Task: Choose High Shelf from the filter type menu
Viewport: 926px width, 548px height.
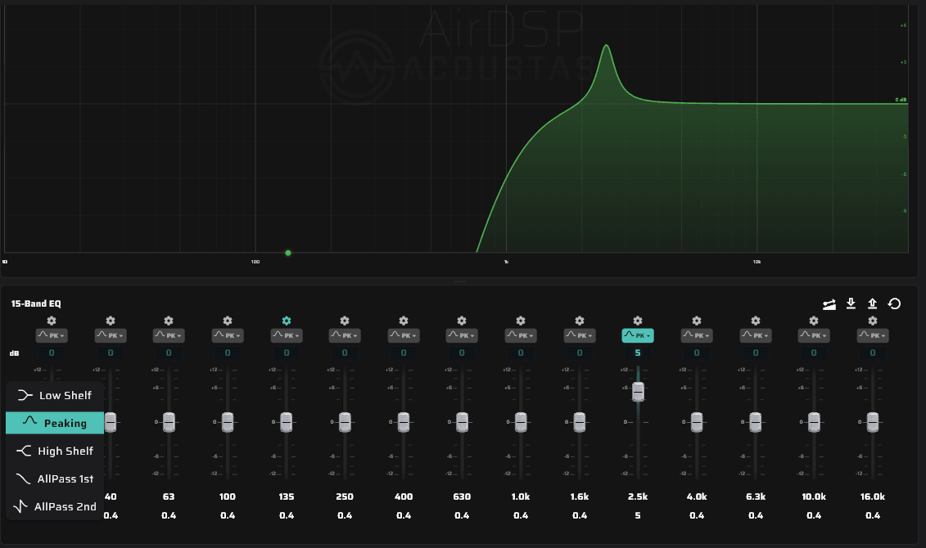Action: [55, 451]
